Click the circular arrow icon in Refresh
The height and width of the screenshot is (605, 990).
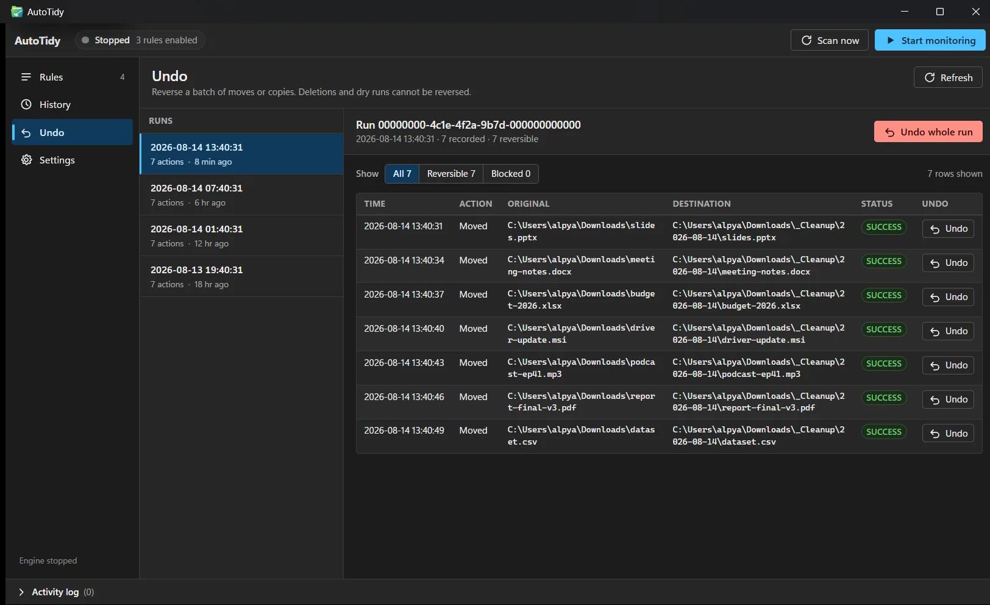pyautogui.click(x=930, y=77)
